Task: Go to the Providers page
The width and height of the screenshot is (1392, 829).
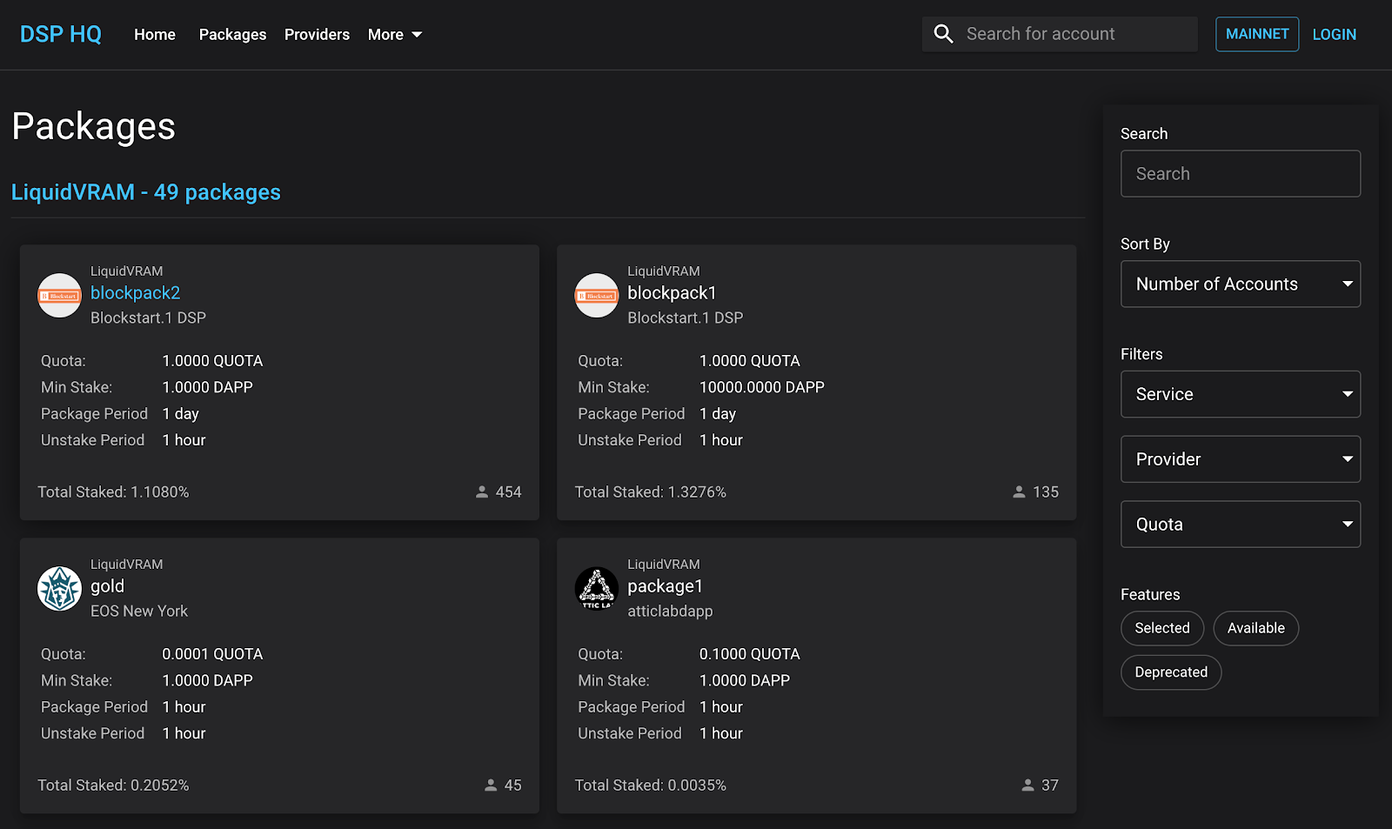Action: (317, 35)
